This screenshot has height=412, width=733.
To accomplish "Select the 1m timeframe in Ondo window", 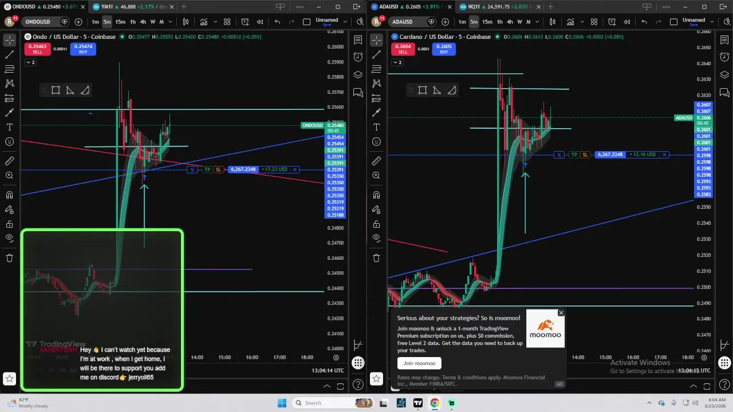I will pos(95,22).
